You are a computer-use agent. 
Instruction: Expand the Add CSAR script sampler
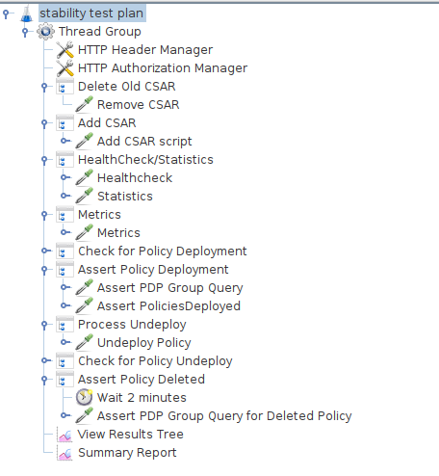65,141
